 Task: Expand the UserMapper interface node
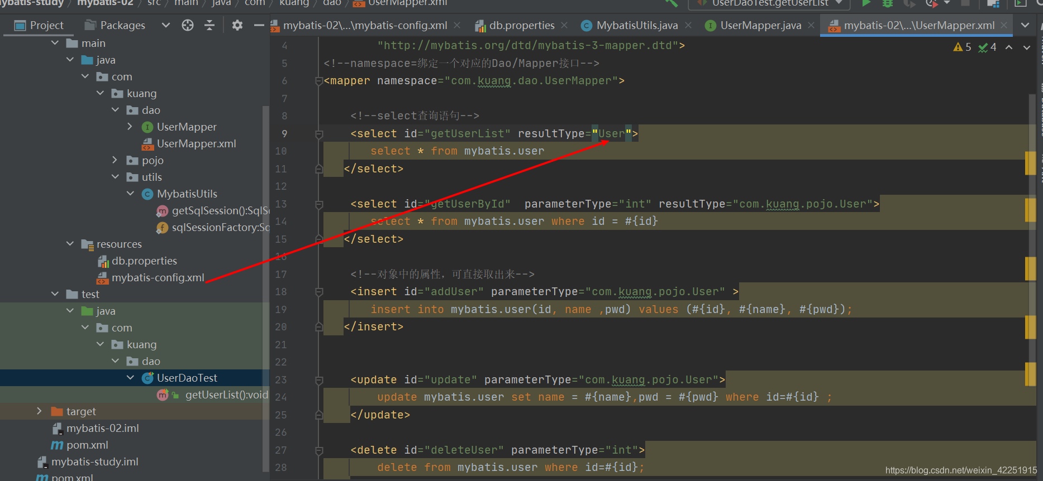130,127
